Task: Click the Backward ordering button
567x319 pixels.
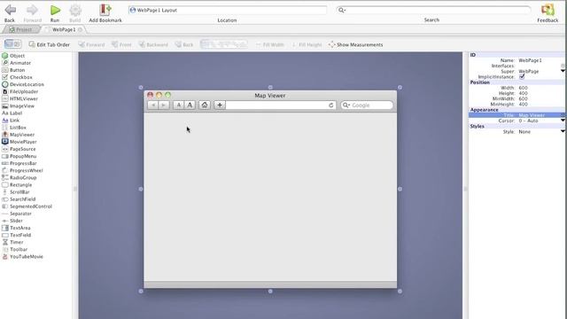Action: pyautogui.click(x=153, y=44)
